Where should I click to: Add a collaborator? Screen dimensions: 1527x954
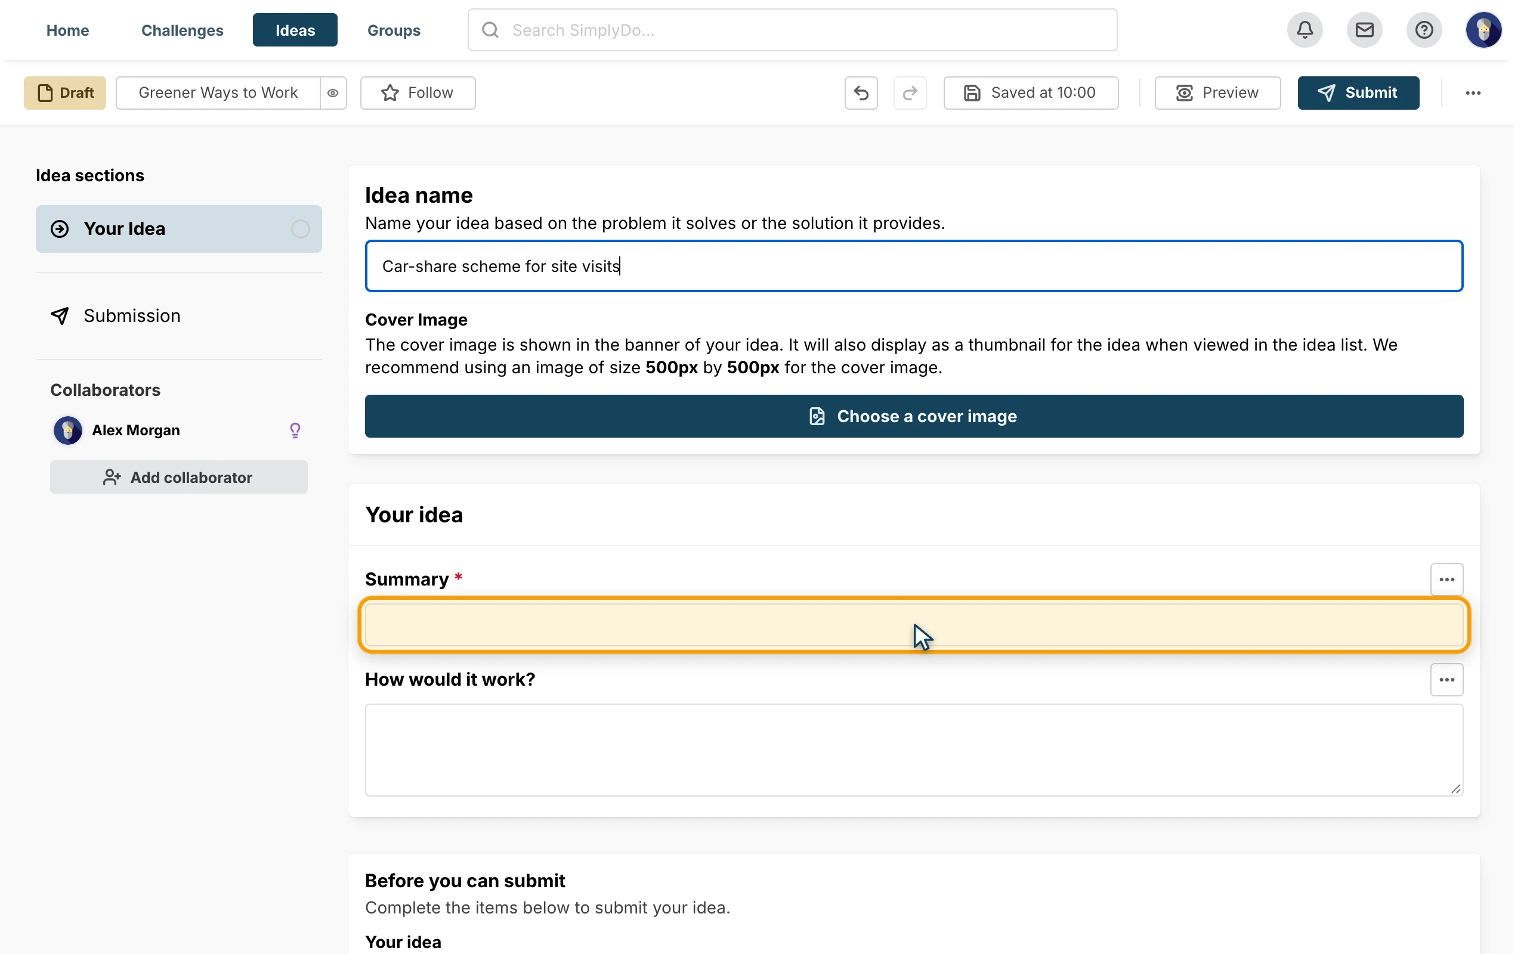pyautogui.click(x=178, y=477)
